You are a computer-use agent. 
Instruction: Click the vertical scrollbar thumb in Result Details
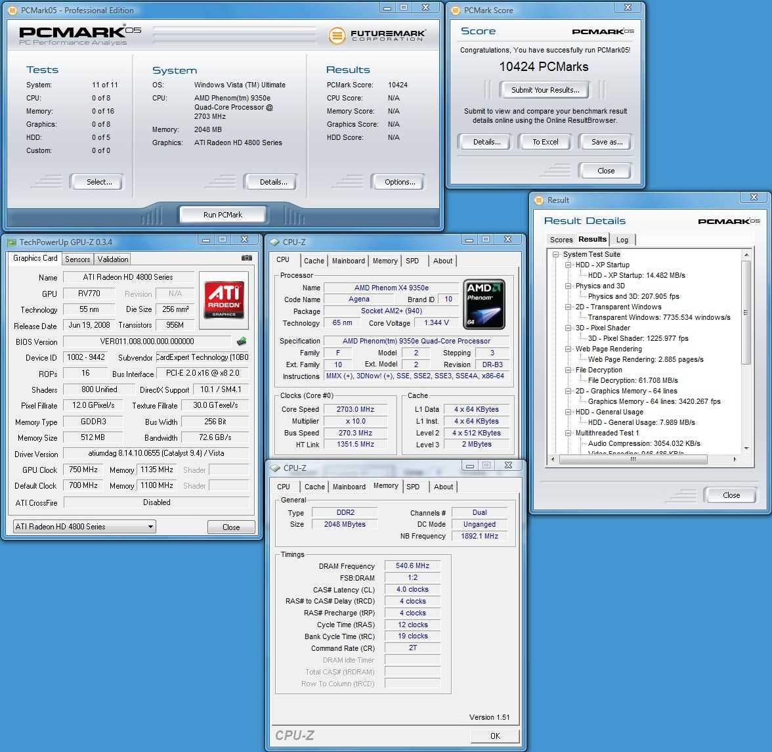click(746, 313)
